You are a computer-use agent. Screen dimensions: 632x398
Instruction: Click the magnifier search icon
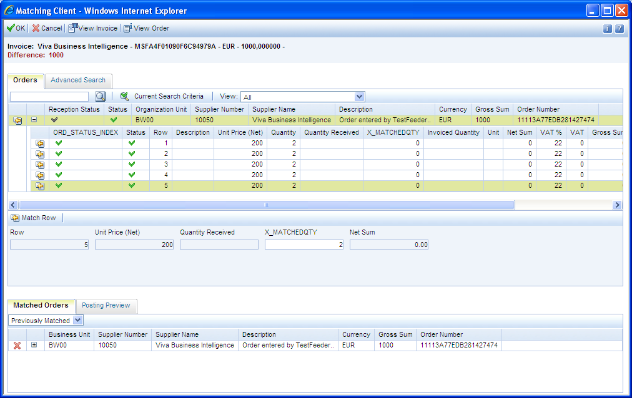coord(100,96)
